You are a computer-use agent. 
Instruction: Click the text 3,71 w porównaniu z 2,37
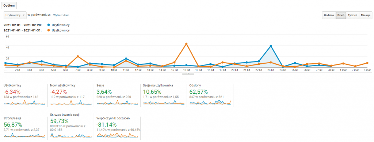(22, 130)
